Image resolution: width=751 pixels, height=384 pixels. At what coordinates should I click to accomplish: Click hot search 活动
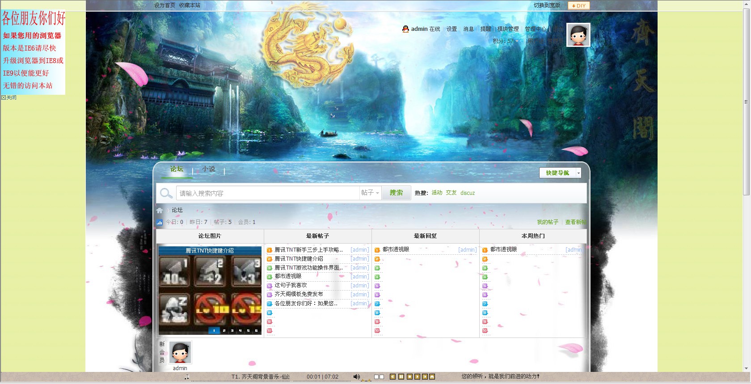[x=437, y=193]
